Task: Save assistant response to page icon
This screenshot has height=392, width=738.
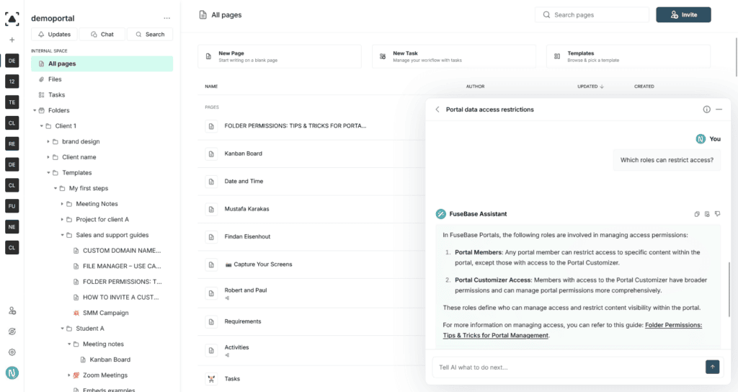Action: pyautogui.click(x=707, y=213)
